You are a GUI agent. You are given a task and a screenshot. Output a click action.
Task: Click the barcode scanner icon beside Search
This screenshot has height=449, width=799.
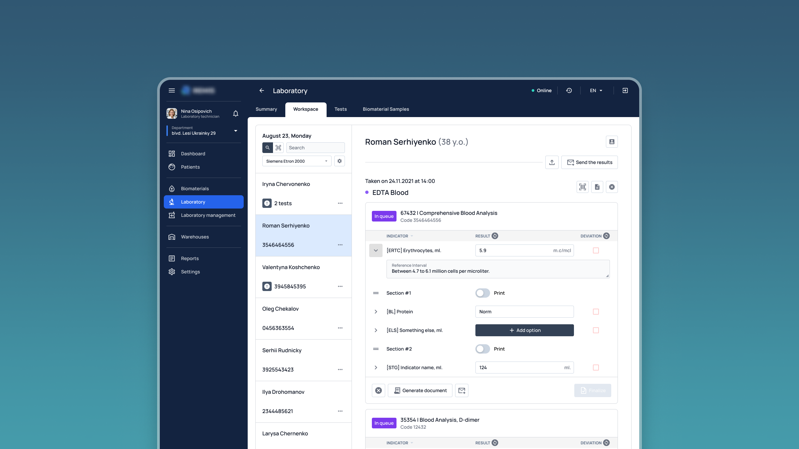click(x=278, y=148)
